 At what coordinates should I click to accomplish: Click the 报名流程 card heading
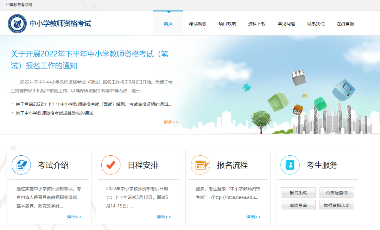coord(233,165)
